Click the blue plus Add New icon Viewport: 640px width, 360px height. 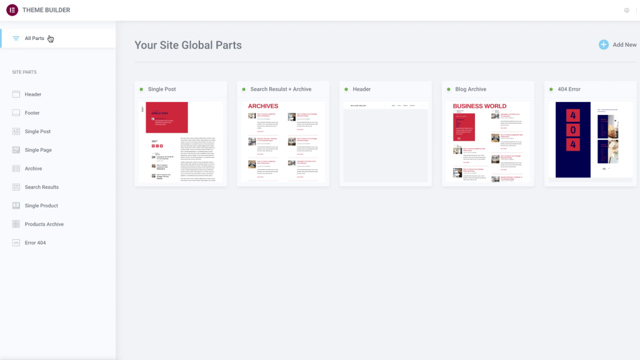(x=603, y=44)
